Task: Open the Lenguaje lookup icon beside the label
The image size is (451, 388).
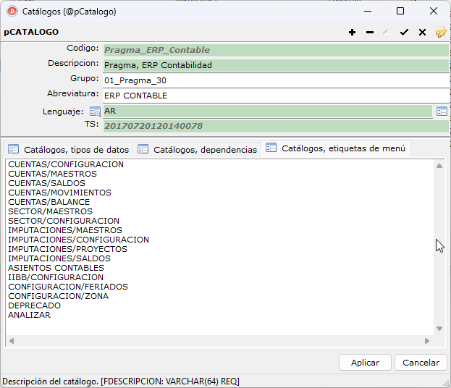Action: pos(95,111)
